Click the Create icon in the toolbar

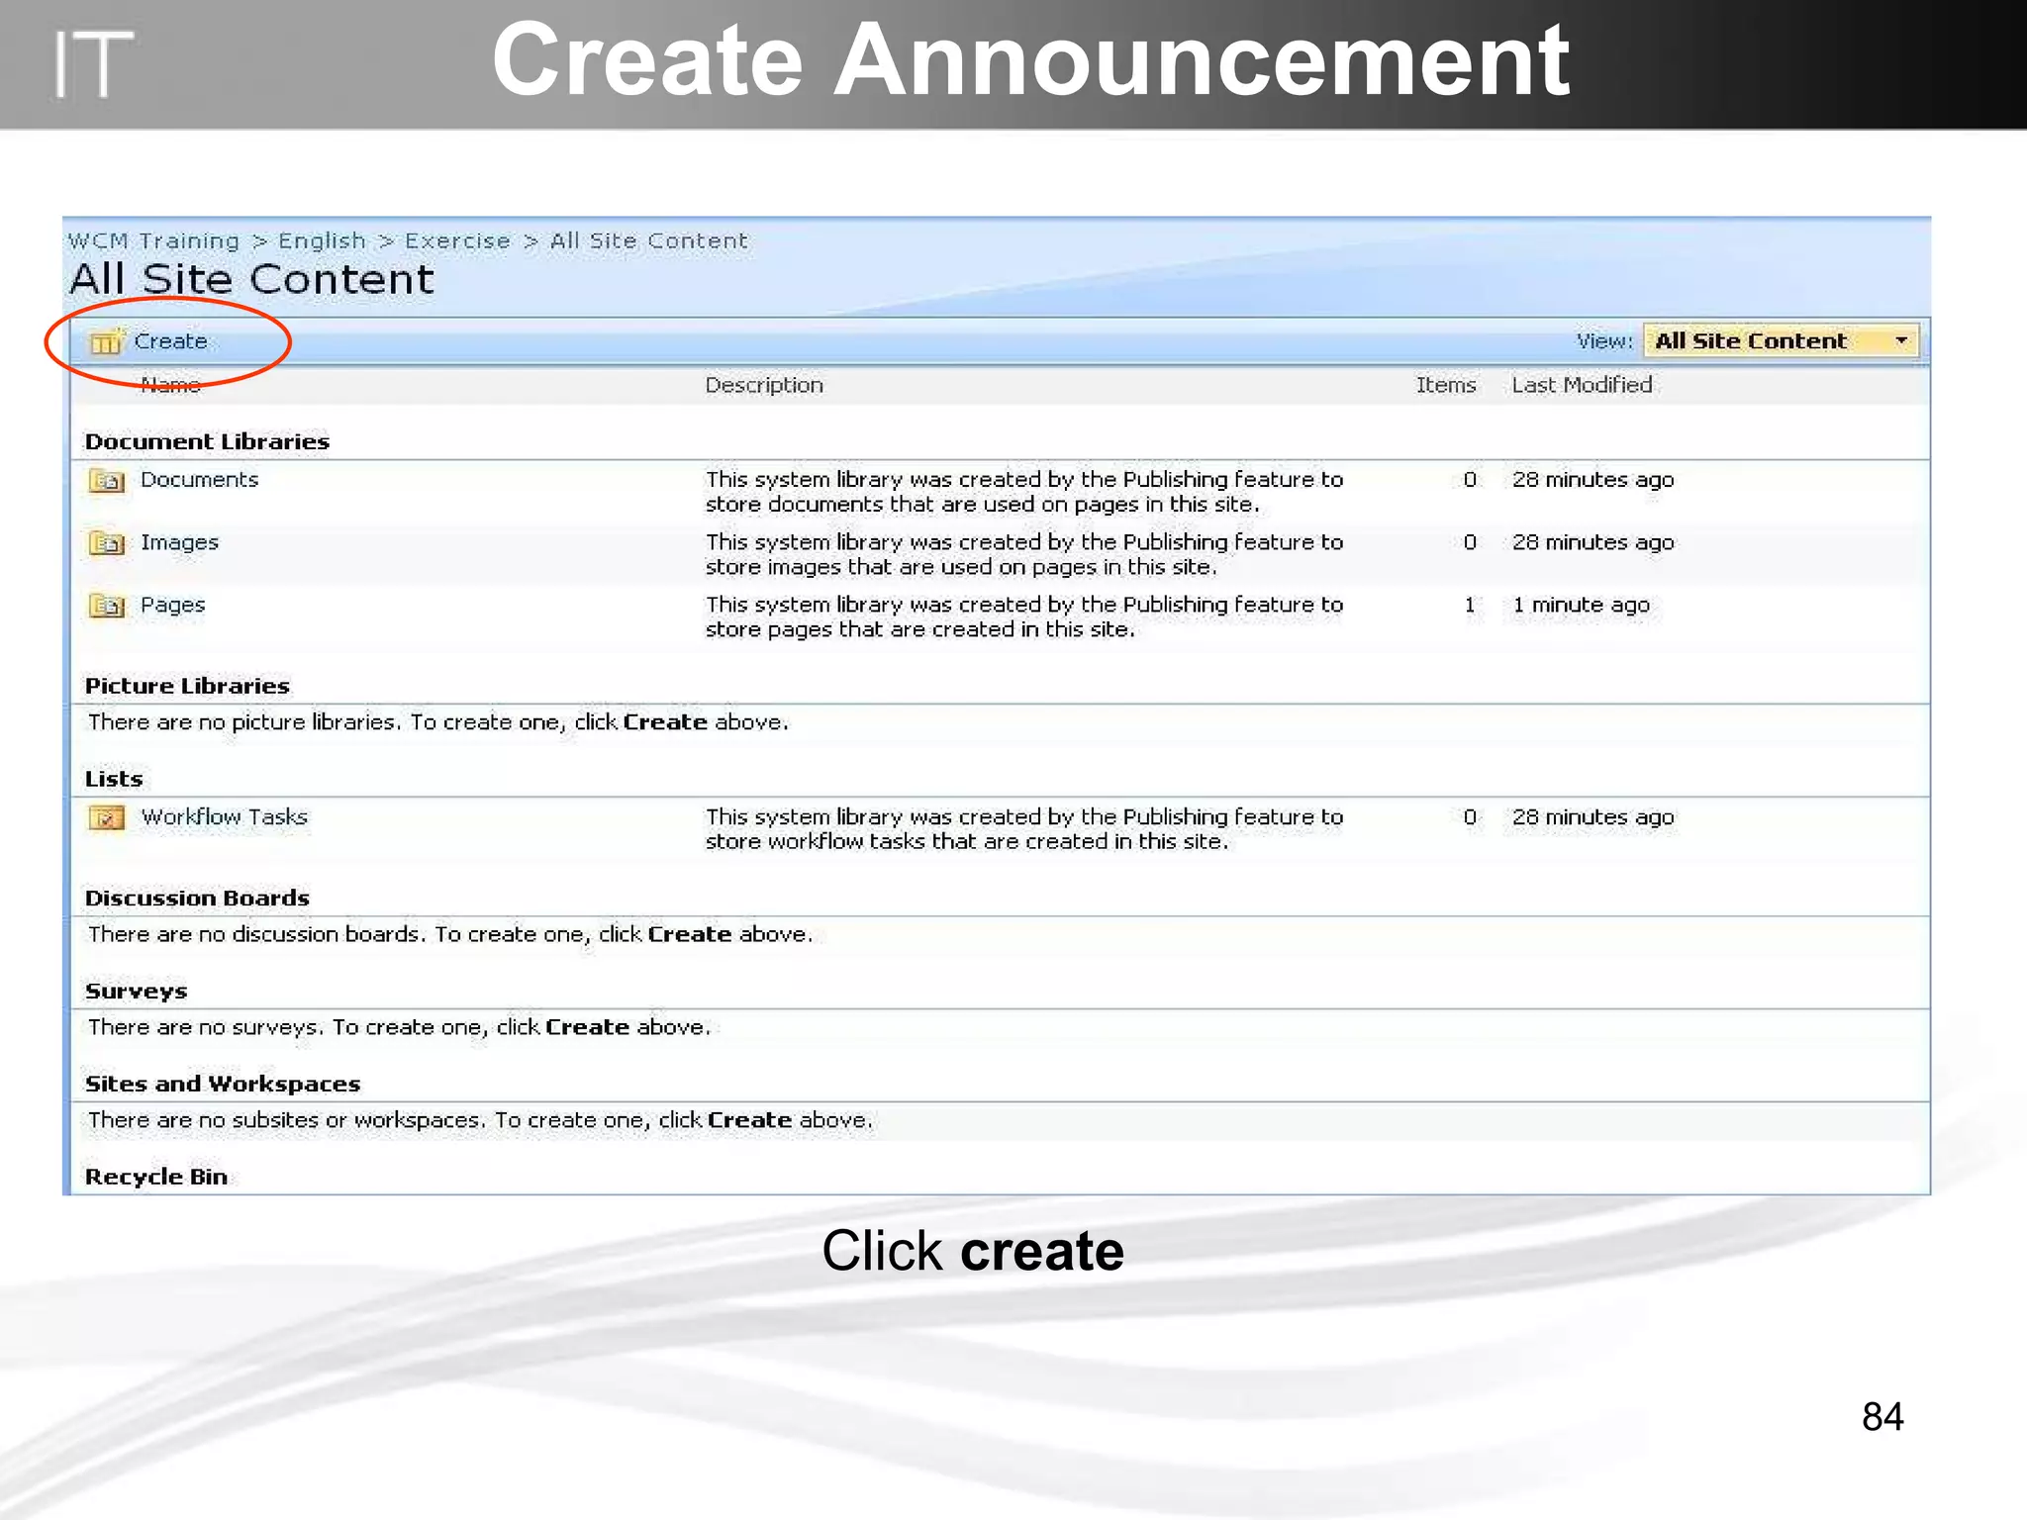[x=106, y=341]
